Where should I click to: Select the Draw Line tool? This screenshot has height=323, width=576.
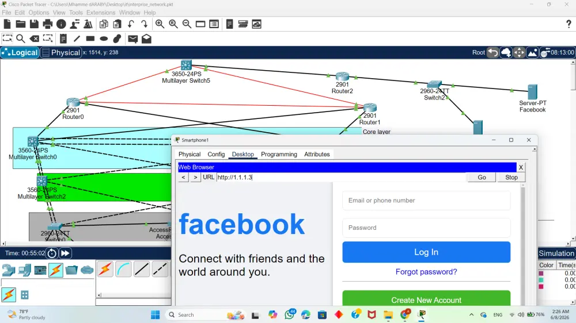point(77,39)
